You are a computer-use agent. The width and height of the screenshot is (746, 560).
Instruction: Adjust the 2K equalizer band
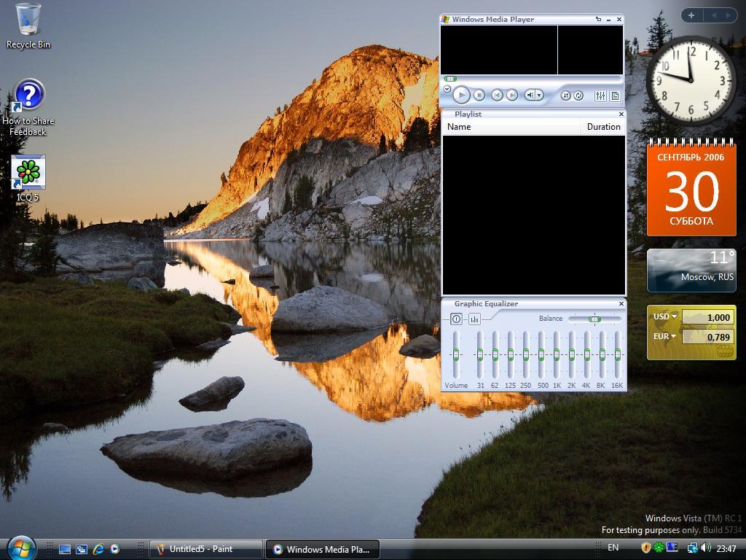pyautogui.click(x=571, y=355)
